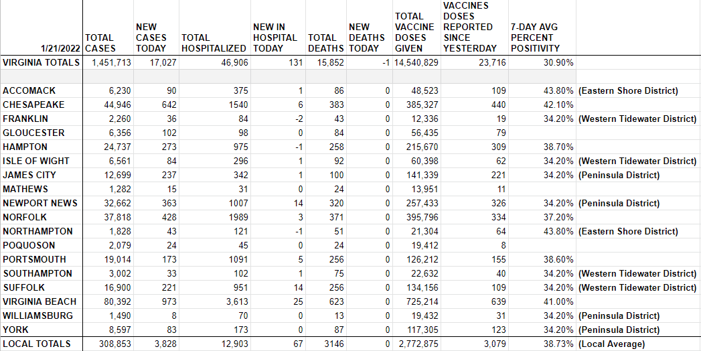The width and height of the screenshot is (701, 351).
Task: Select Gloucester total cases 6,356
Action: click(120, 133)
